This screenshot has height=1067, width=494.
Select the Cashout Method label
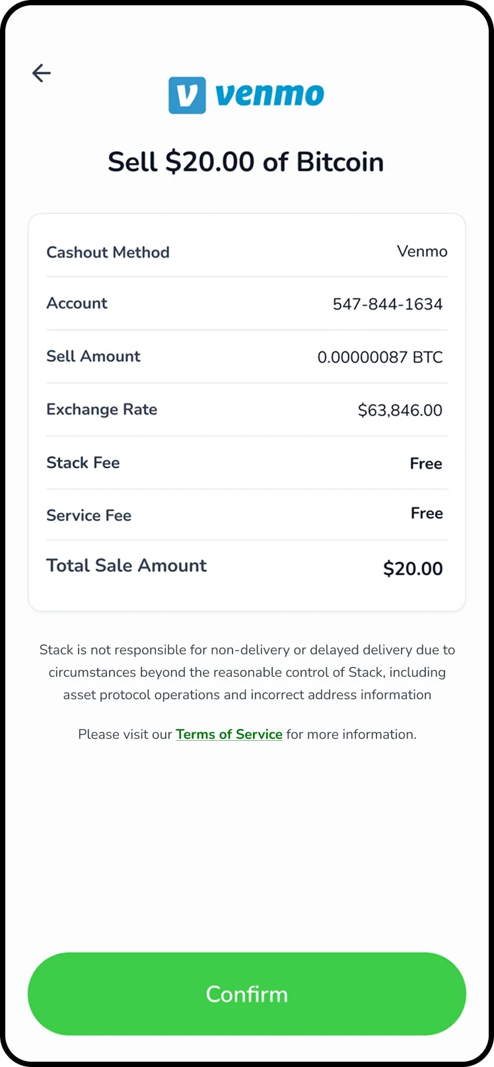tap(108, 252)
